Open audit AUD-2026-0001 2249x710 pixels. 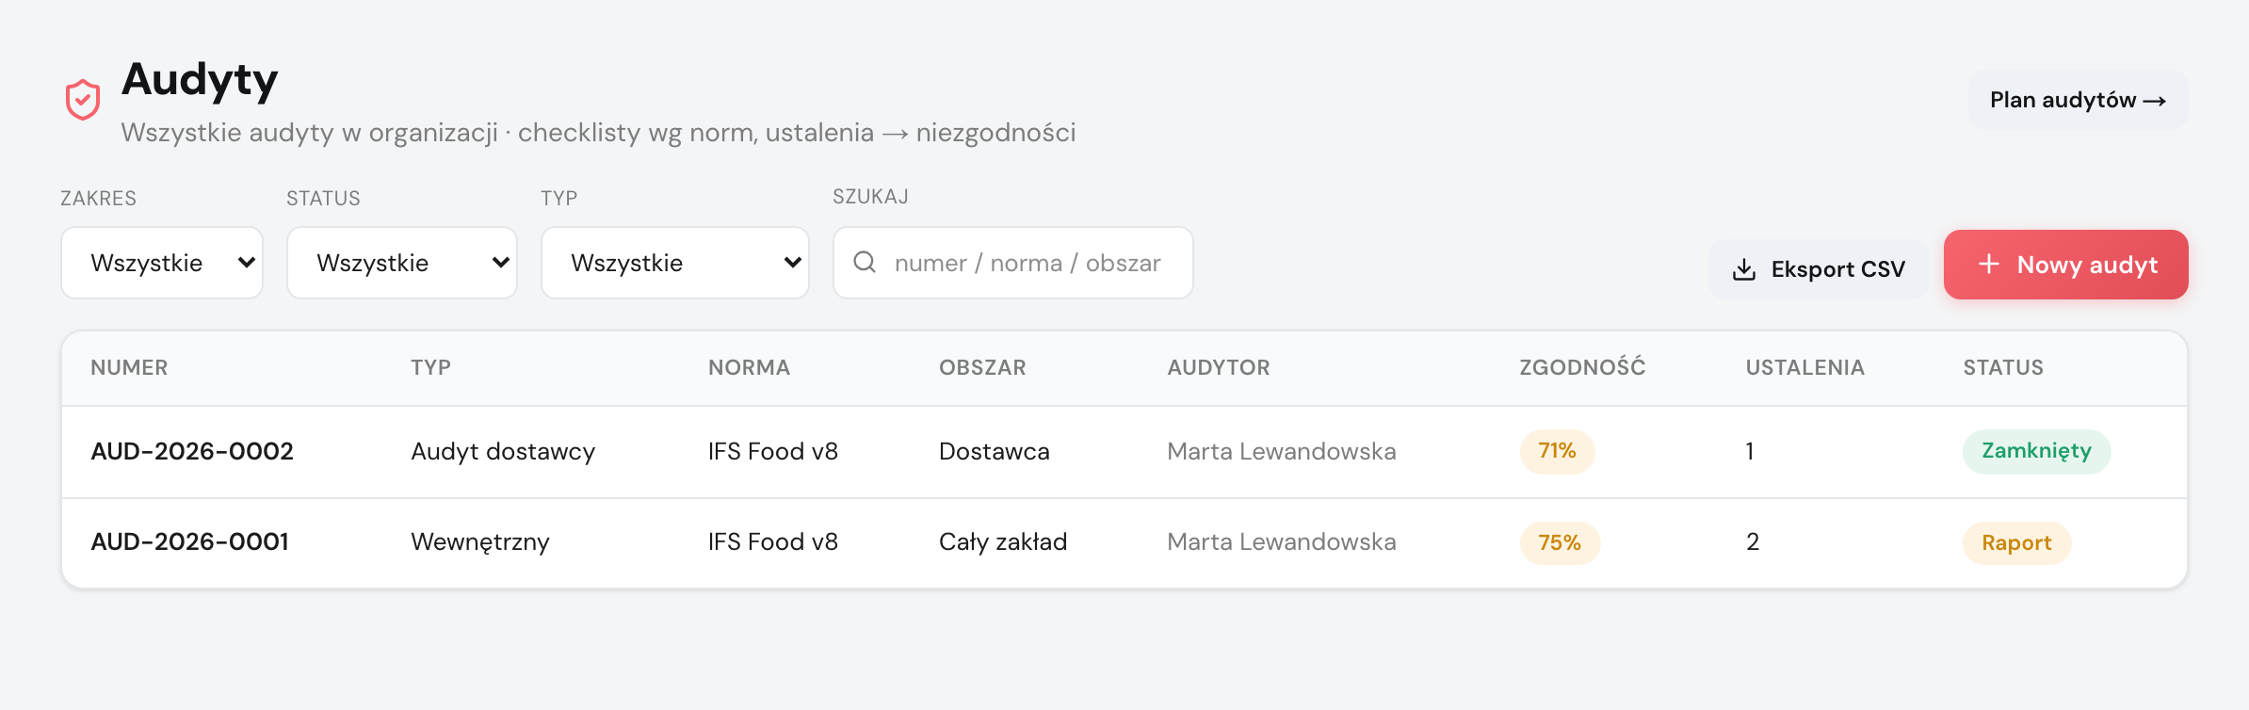click(190, 541)
